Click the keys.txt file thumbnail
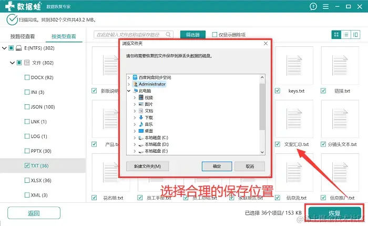Screen dimensions: 368x226 (x=294, y=65)
